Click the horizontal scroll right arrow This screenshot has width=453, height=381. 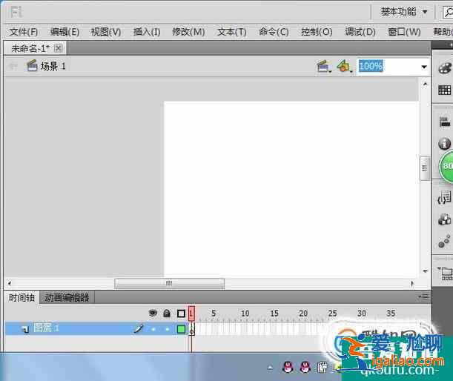click(x=412, y=284)
